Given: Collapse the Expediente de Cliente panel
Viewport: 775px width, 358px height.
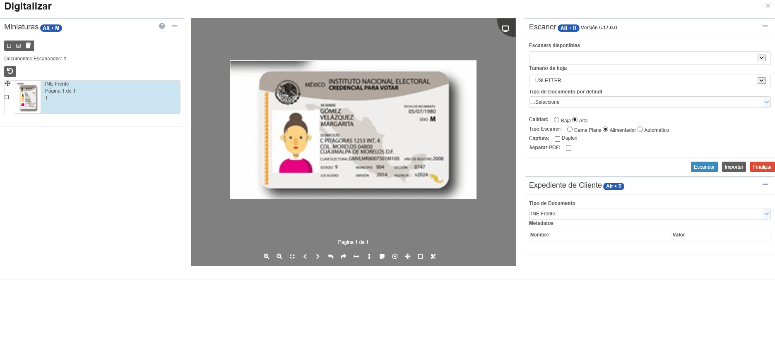Looking at the screenshot, I should pos(765,184).
